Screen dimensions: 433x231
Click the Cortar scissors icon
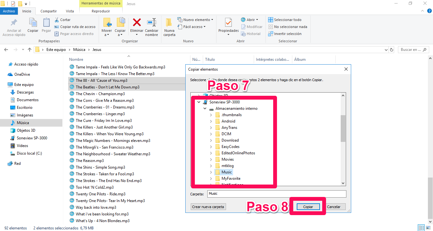point(57,20)
